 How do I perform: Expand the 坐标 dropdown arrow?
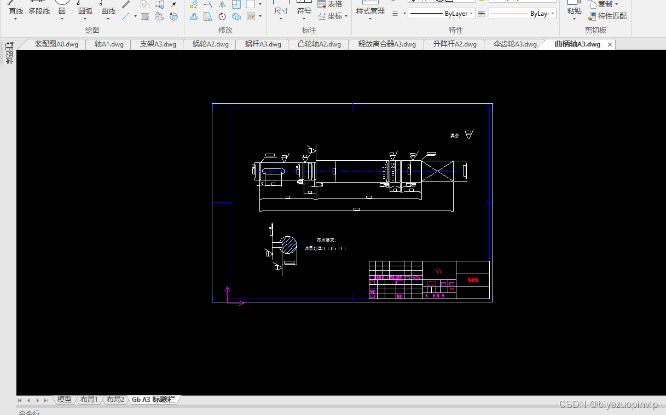pyautogui.click(x=346, y=16)
